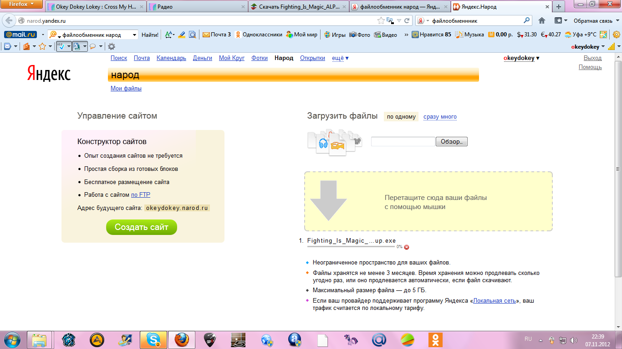Click the Создать сайт button
622x349 pixels.
coord(142,227)
